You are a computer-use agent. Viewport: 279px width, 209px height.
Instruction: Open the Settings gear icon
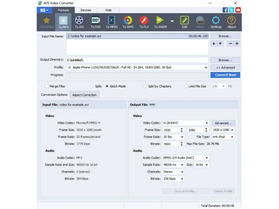pos(216,22)
